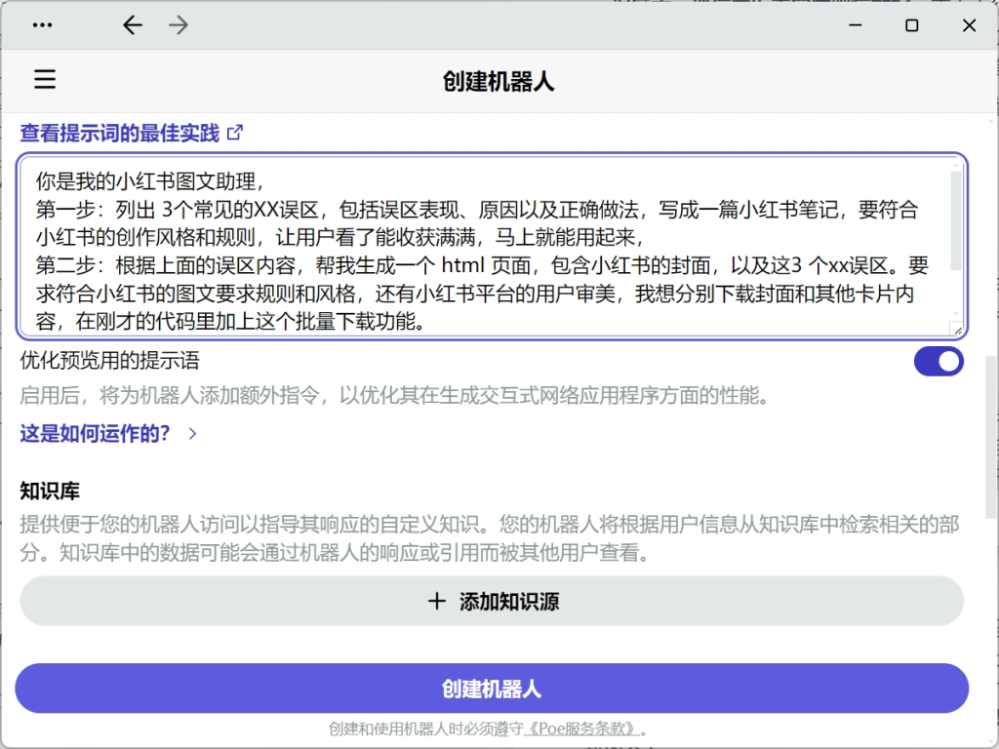This screenshot has width=999, height=749.
Task: Grab the text area resize handle
Action: click(957, 331)
